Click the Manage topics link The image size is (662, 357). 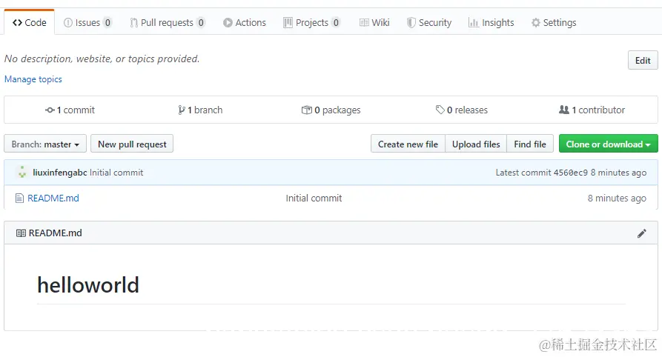pyautogui.click(x=33, y=79)
